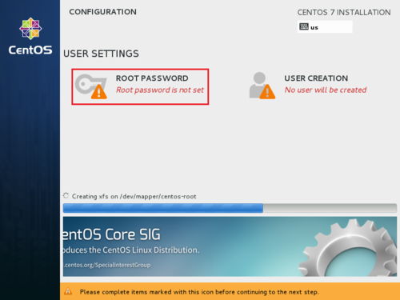Screen dimensions: 400x300
Task: Click the USER SETTINGS heading
Action: (x=101, y=54)
